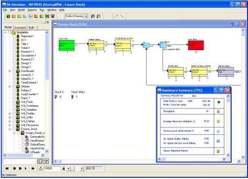Image resolution: width=248 pixels, height=179 pixels.
Task: Zoom out with the magnifier minus icon
Action: tap(98, 16)
